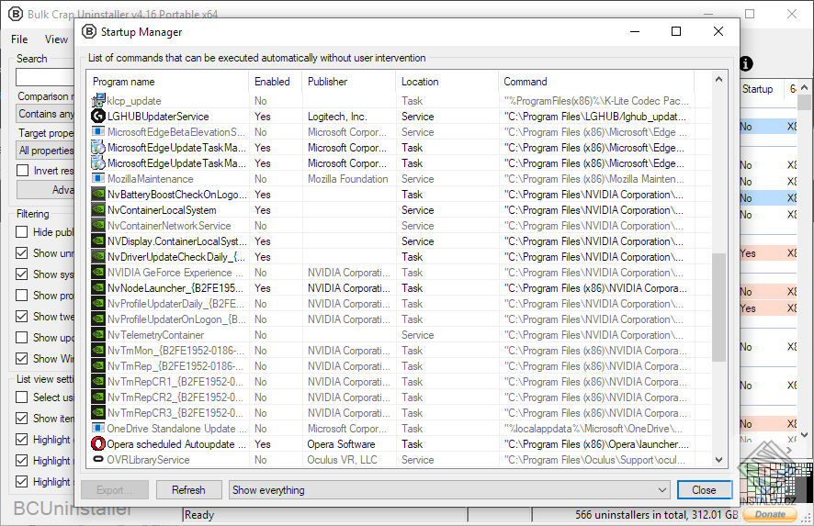Check the Show updates checkbox
This screenshot has height=526, width=814.
pyautogui.click(x=22, y=337)
